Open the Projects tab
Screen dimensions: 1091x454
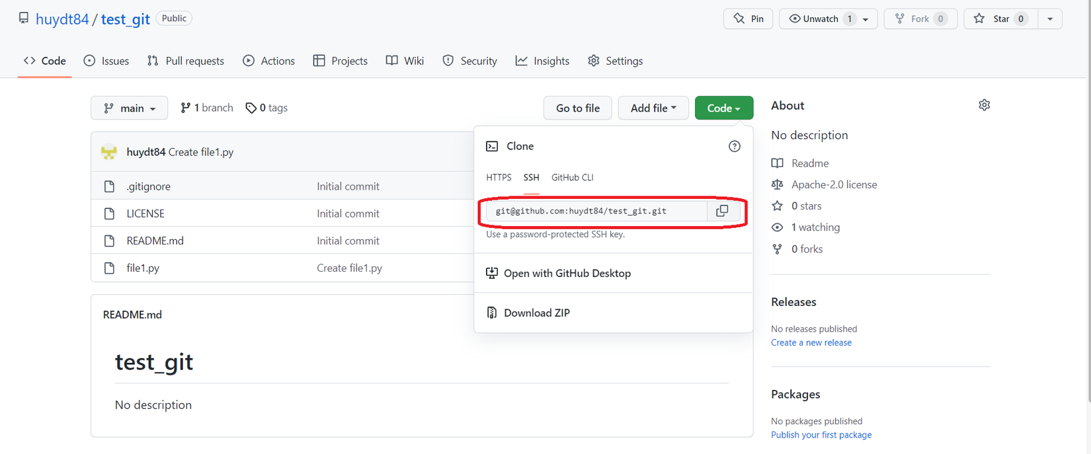[x=341, y=61]
